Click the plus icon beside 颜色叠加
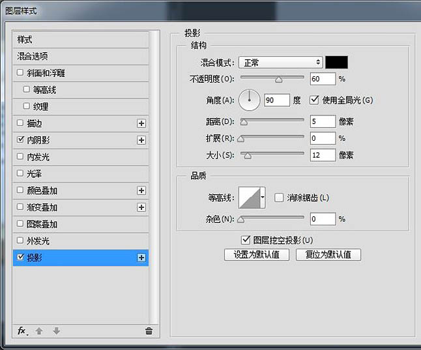The height and width of the screenshot is (350, 421). click(141, 191)
